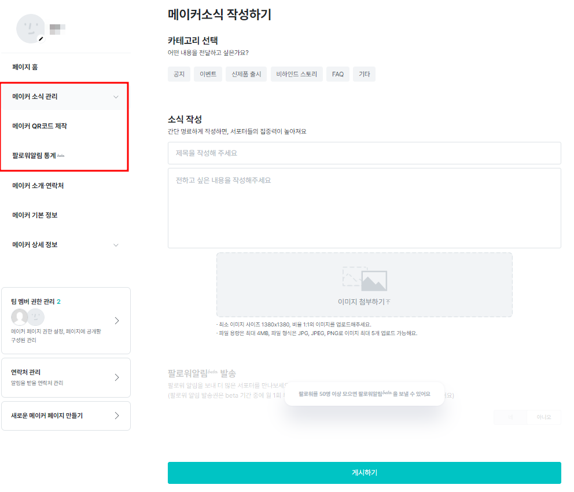Click the 게시하기 publish button

[364, 472]
